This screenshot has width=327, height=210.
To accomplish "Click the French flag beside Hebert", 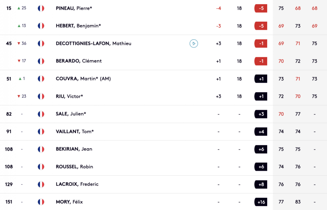I will click(41, 26).
